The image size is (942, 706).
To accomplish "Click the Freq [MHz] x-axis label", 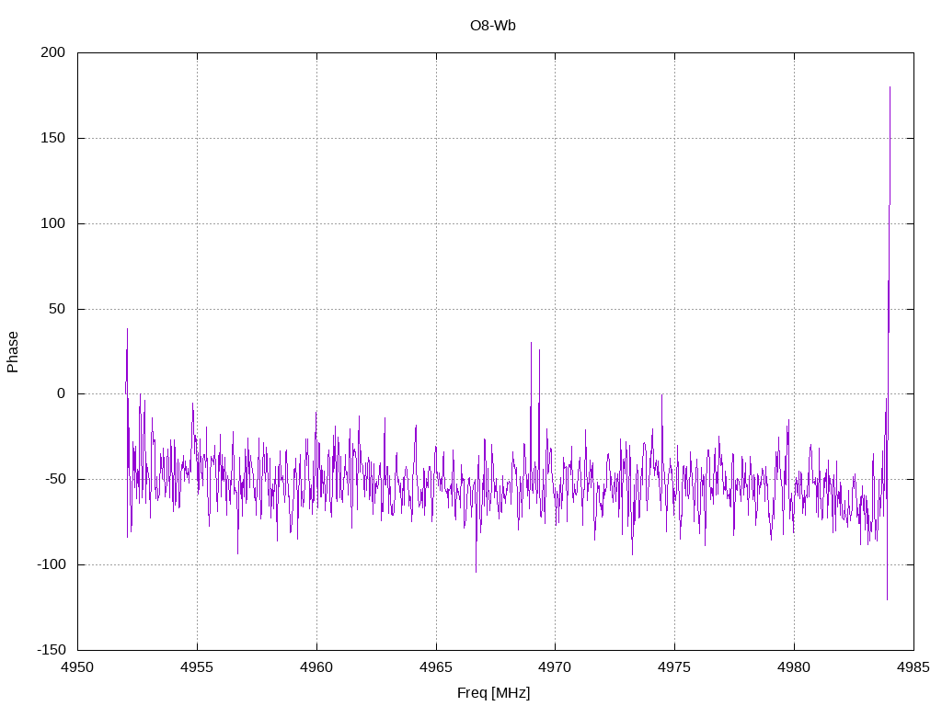I will [493, 692].
